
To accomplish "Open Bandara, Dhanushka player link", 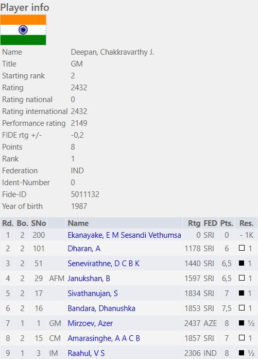I will click(x=101, y=308).
